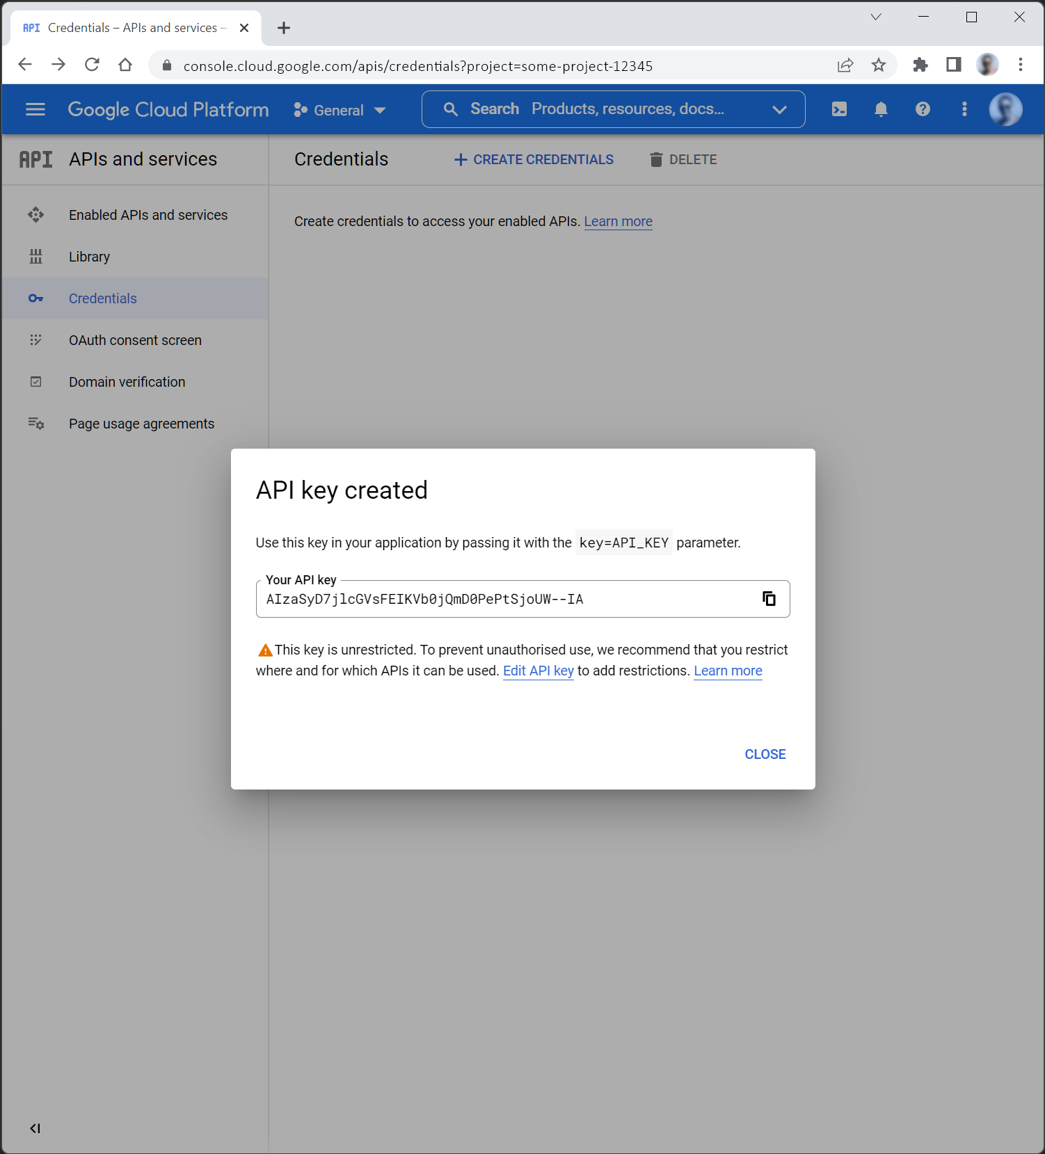Open Library from the sidebar
Image resolution: width=1045 pixels, height=1154 pixels.
point(89,257)
